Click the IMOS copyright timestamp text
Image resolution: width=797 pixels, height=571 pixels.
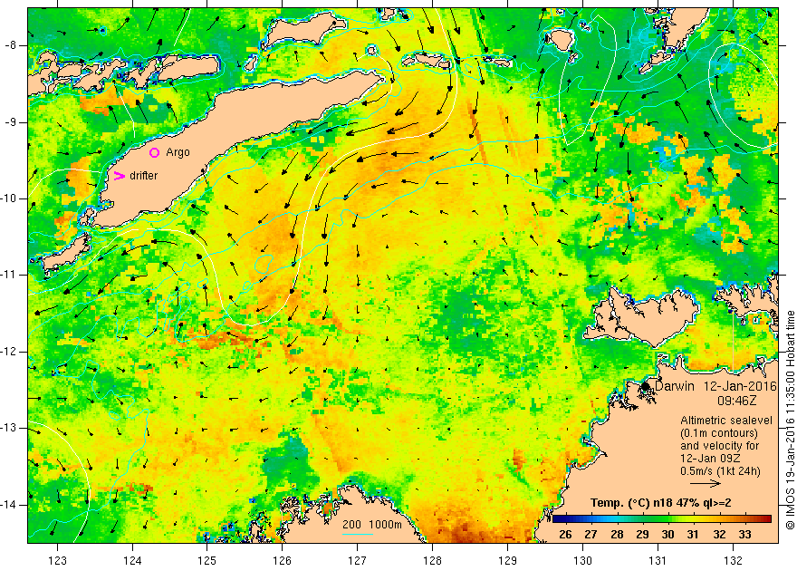point(790,420)
